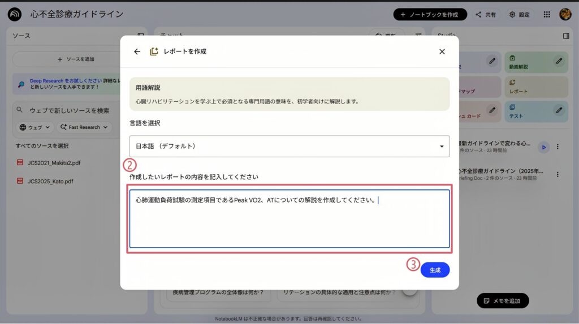Screen dimensions: 579x324
Task: Expand the ウェブ source type dropdown
Action: click(x=35, y=127)
